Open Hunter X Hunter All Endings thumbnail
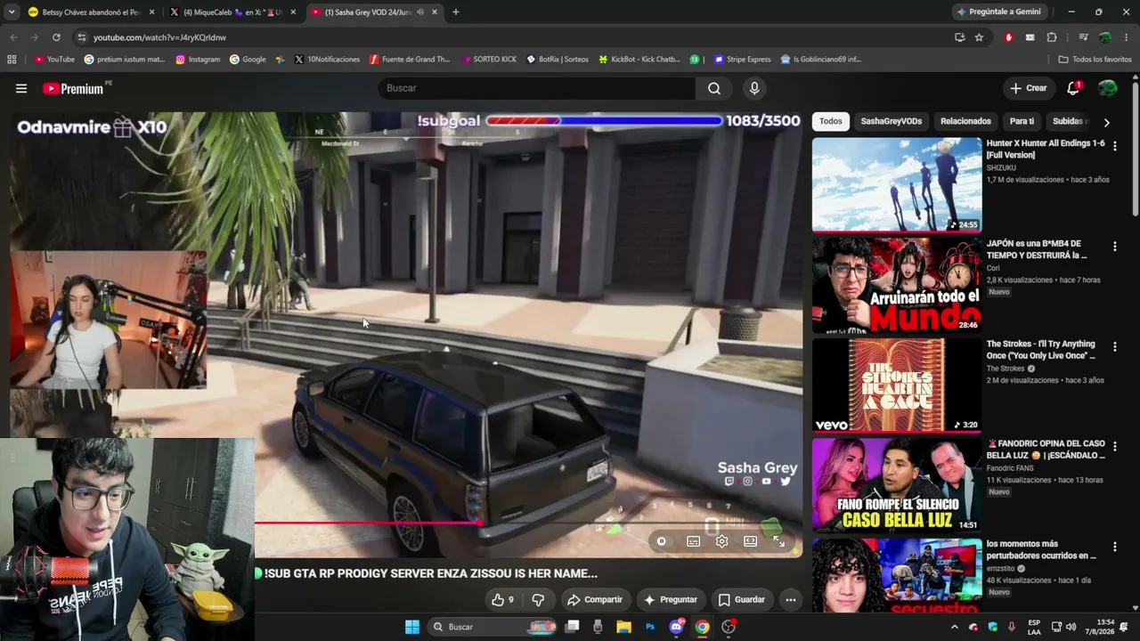The height and width of the screenshot is (641, 1140). (897, 184)
